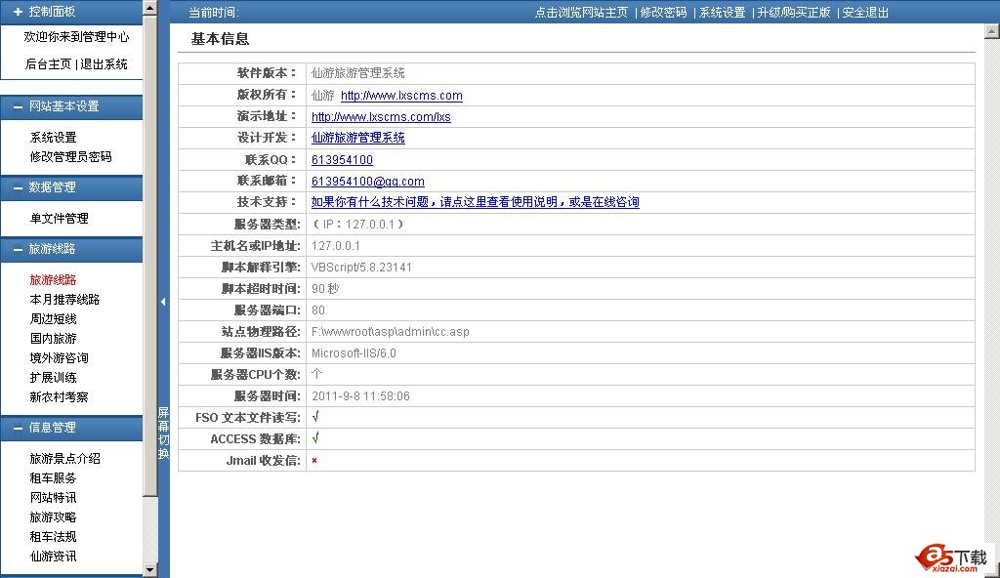Open 扩展训练 item
This screenshot has height=578, width=1000.
pyautogui.click(x=53, y=378)
